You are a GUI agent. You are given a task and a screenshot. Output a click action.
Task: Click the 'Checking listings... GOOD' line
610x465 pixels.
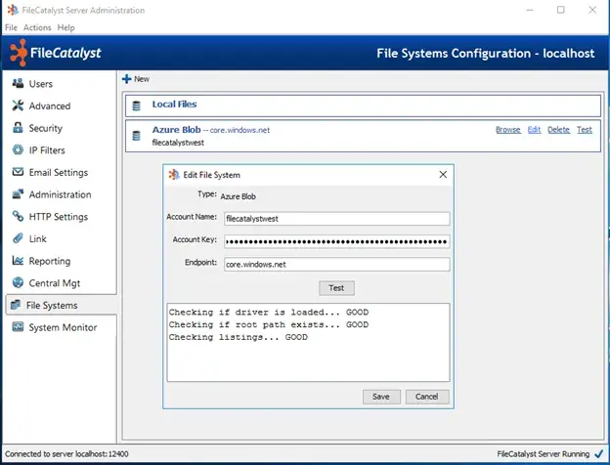tap(239, 337)
